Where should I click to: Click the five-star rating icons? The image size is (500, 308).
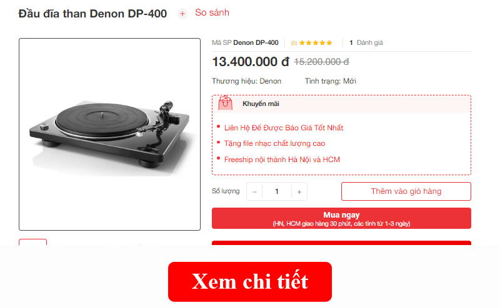(316, 42)
